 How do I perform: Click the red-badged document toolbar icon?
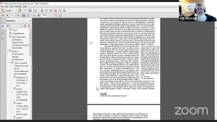tap(55, 11)
